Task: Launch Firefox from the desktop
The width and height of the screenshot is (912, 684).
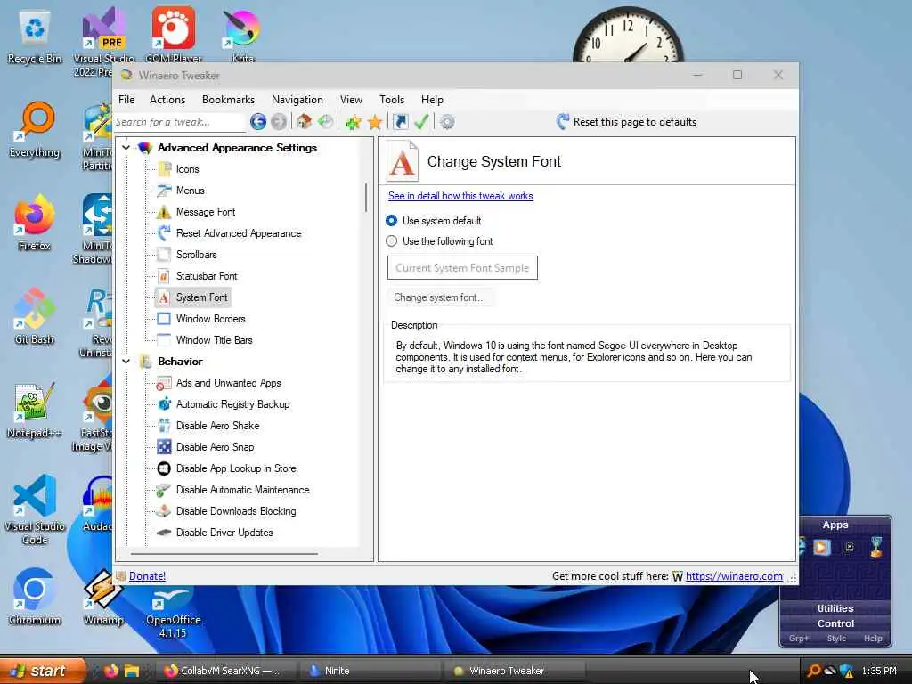Action: [x=35, y=224]
